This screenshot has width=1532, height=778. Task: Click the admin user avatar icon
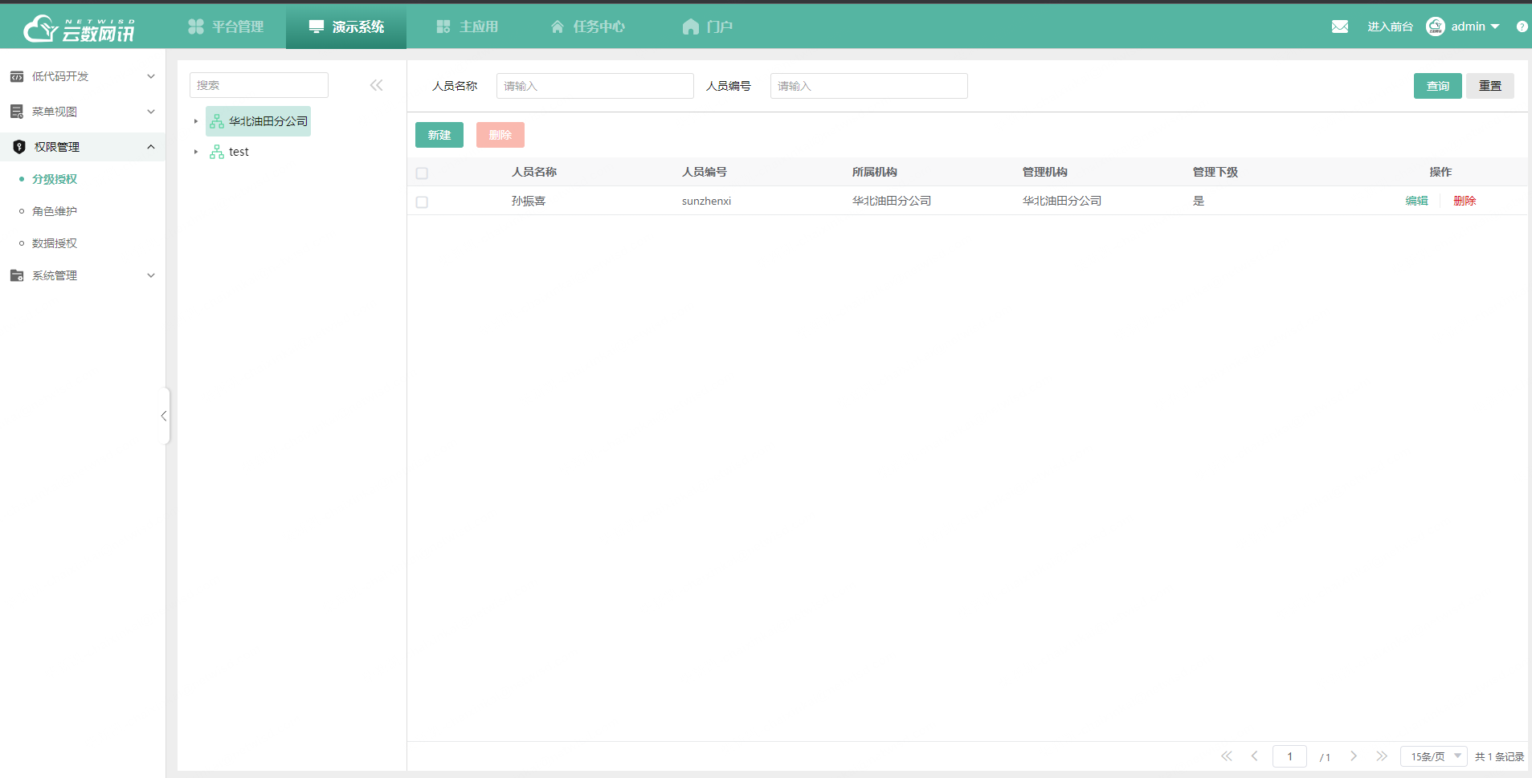[1435, 26]
